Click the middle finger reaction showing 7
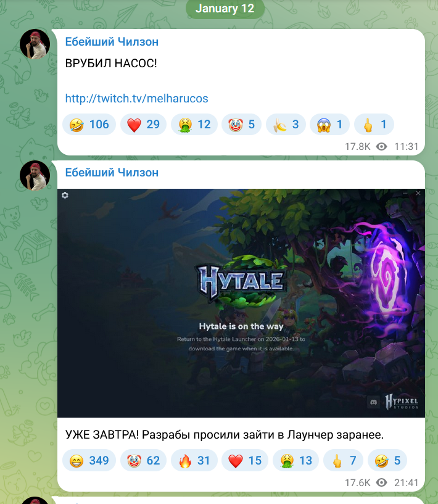 343,460
